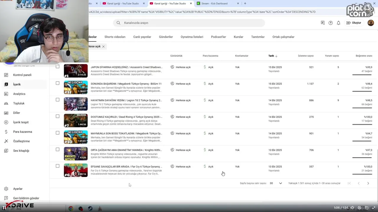Tick checkbox for Knights Within video
The height and width of the screenshot is (212, 378).
pos(58,149)
